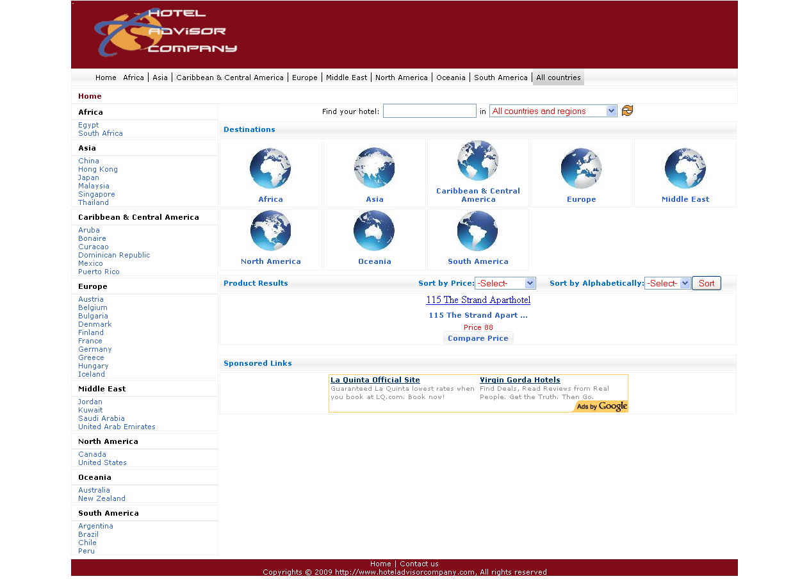
Task: Select Germany in the sidebar
Action: tap(95, 349)
